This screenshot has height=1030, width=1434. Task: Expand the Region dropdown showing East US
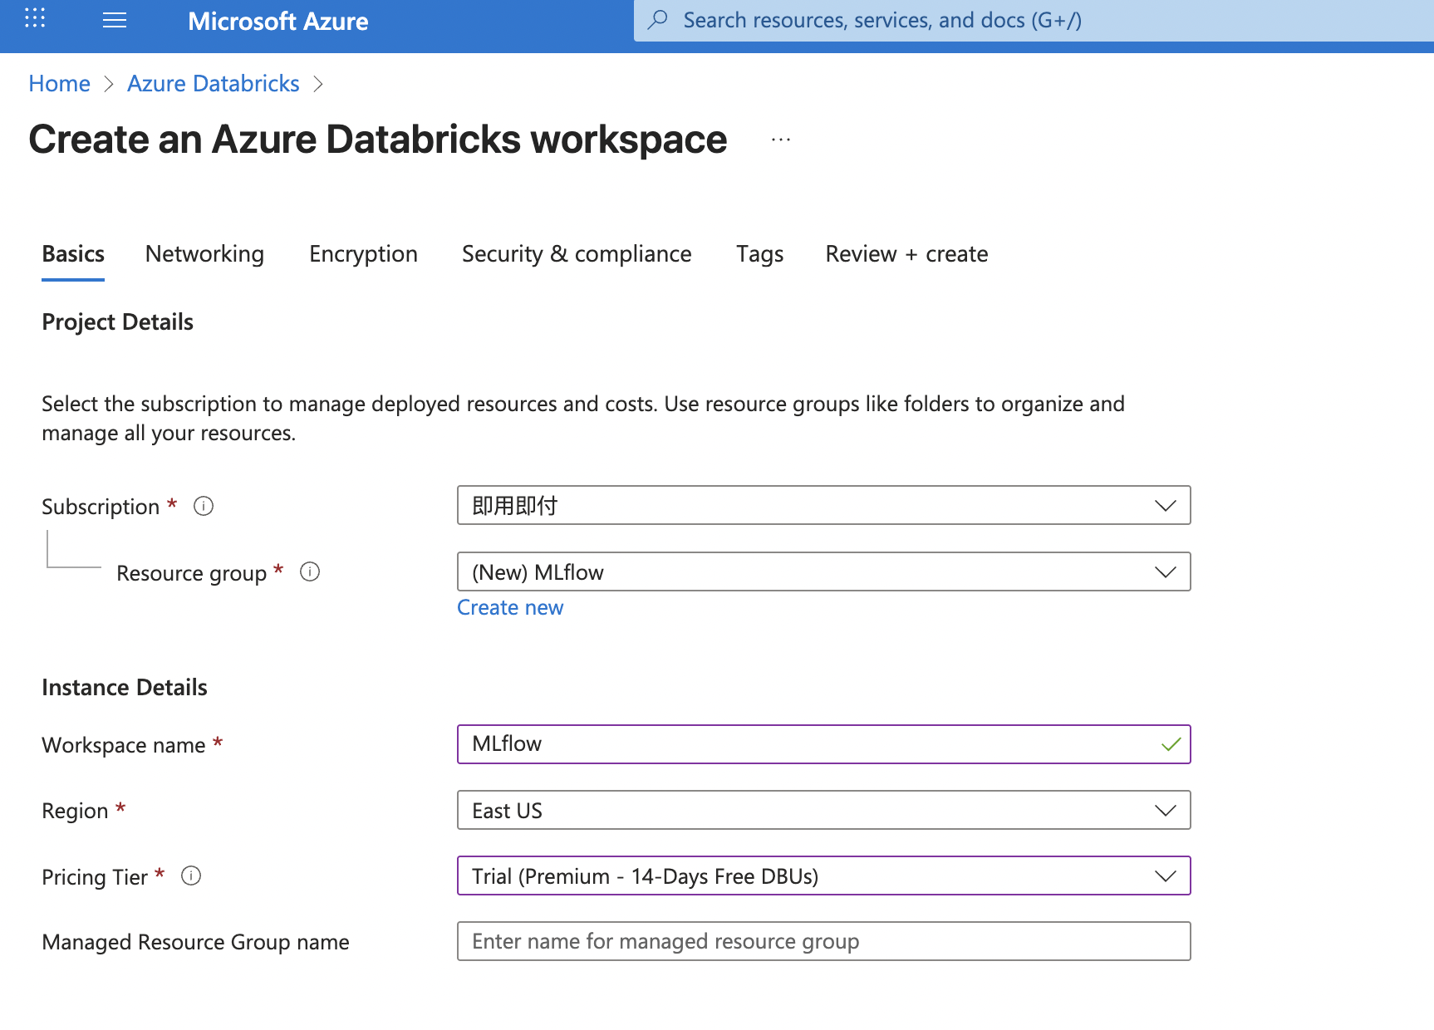tap(824, 810)
